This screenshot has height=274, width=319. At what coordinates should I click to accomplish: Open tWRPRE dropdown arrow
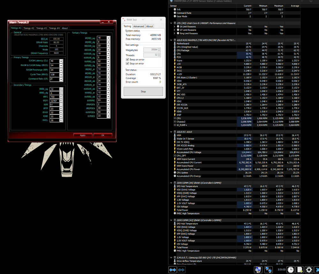point(108,100)
